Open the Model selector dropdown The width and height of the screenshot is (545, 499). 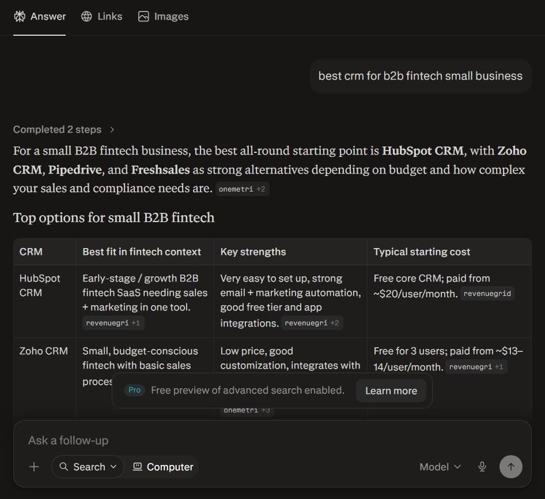[440, 467]
